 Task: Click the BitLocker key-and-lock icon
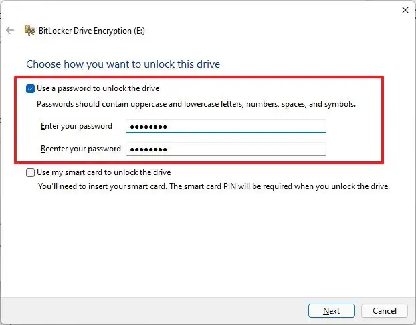29,30
